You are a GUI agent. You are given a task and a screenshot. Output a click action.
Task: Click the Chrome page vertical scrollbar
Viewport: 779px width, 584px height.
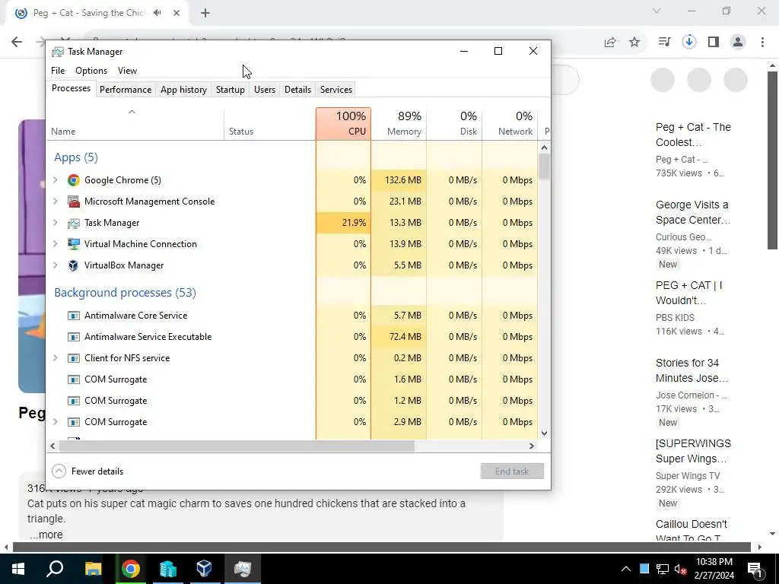pos(772,160)
